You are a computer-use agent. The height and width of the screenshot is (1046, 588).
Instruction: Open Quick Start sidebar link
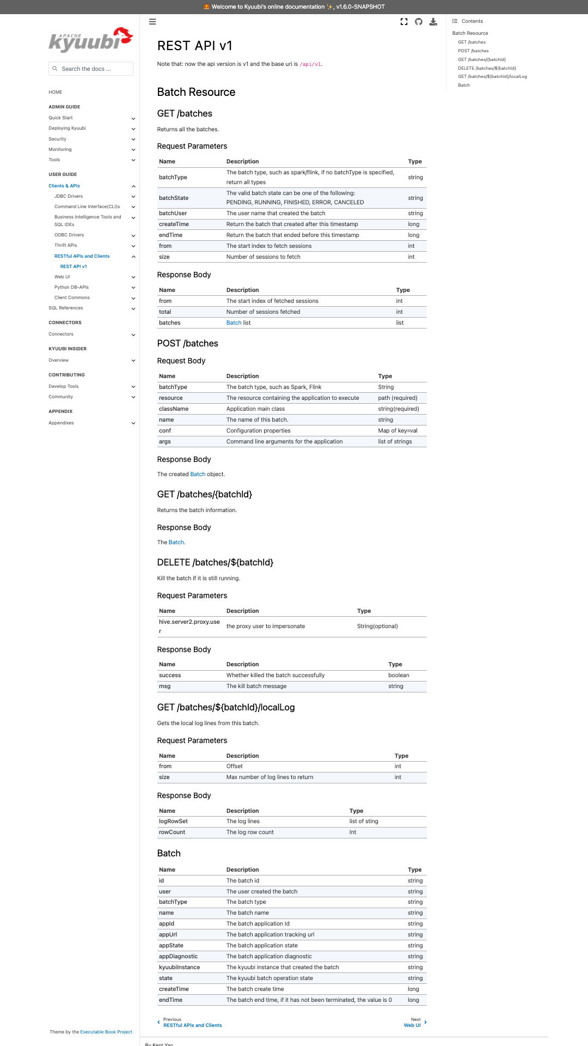coord(60,118)
